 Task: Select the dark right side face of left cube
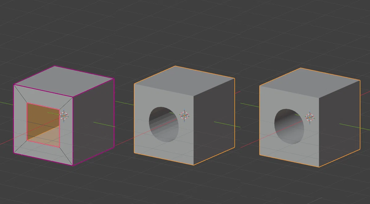tap(94, 123)
